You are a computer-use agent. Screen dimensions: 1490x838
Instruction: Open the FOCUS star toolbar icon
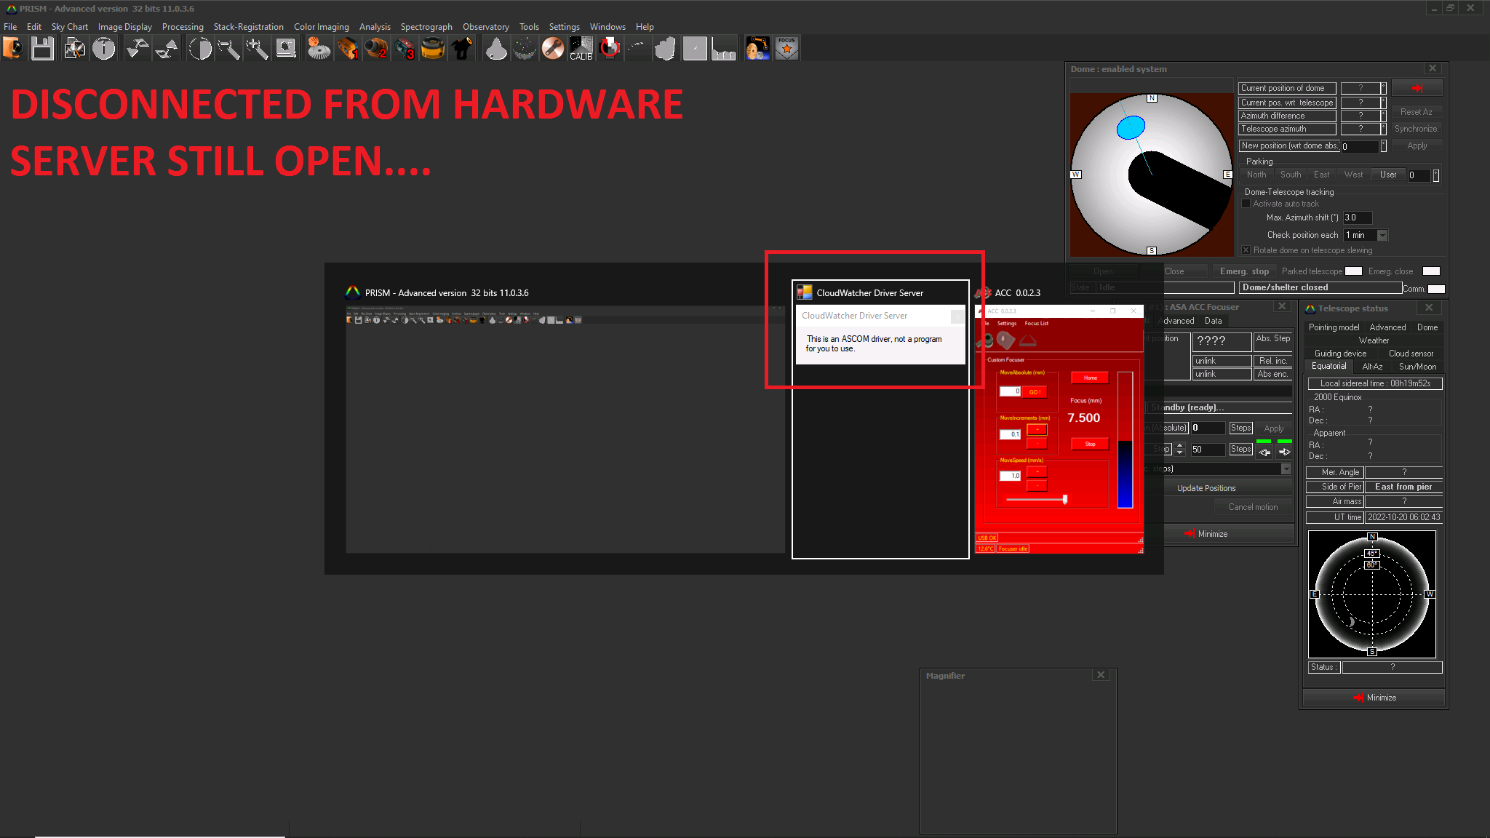pos(786,49)
